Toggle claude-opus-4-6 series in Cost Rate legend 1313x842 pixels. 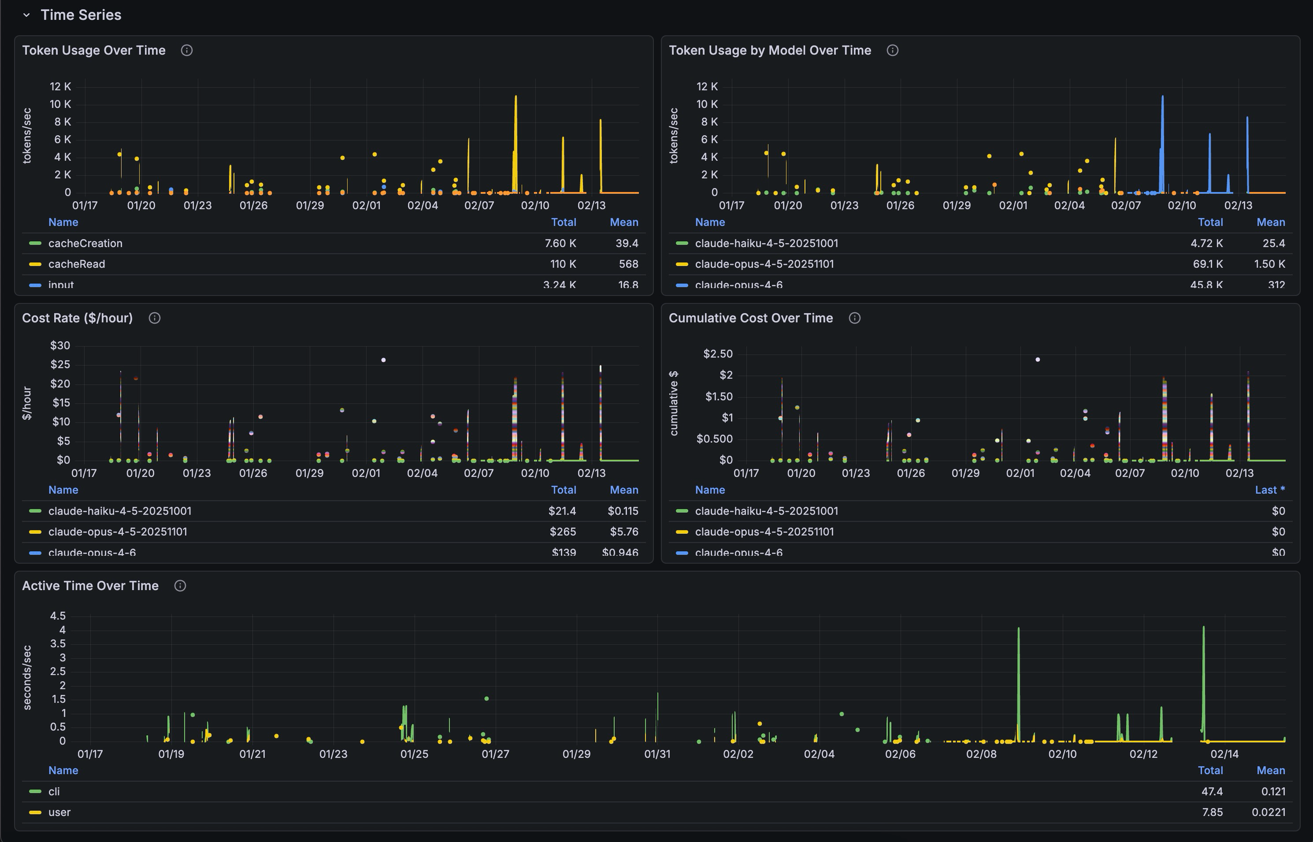(x=92, y=553)
